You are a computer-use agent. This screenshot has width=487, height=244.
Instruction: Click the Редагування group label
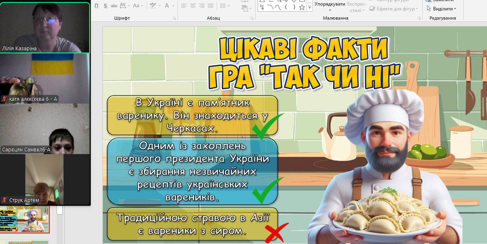[x=443, y=18]
